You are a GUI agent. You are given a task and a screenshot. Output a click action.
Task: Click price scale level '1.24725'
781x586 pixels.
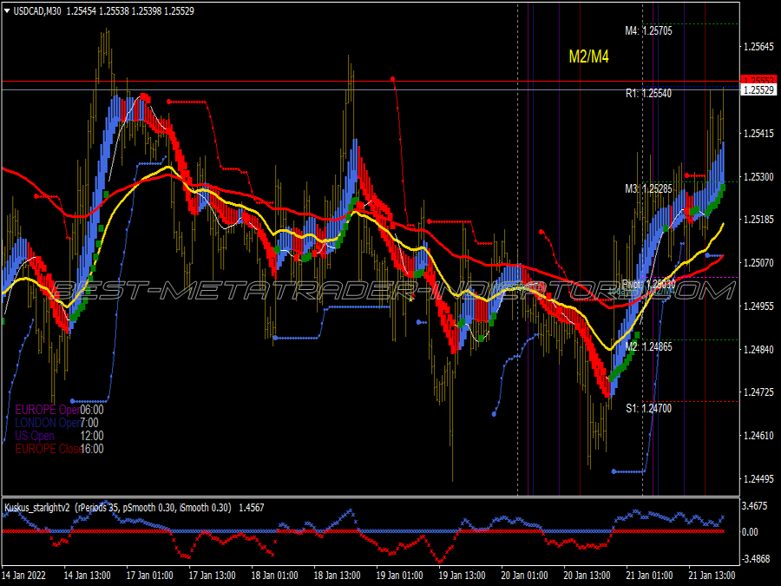tap(759, 392)
